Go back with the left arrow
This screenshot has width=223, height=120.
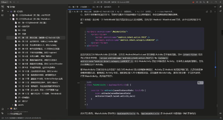[14, 2]
